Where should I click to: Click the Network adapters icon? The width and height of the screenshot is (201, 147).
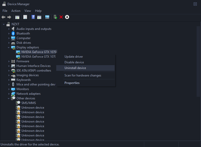13,94
